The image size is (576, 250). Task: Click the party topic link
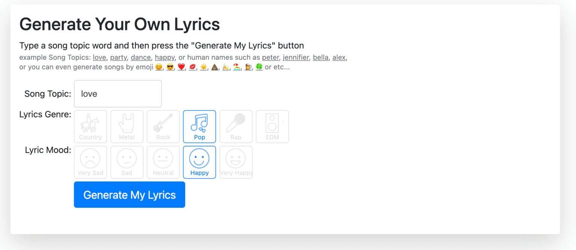[x=118, y=57]
